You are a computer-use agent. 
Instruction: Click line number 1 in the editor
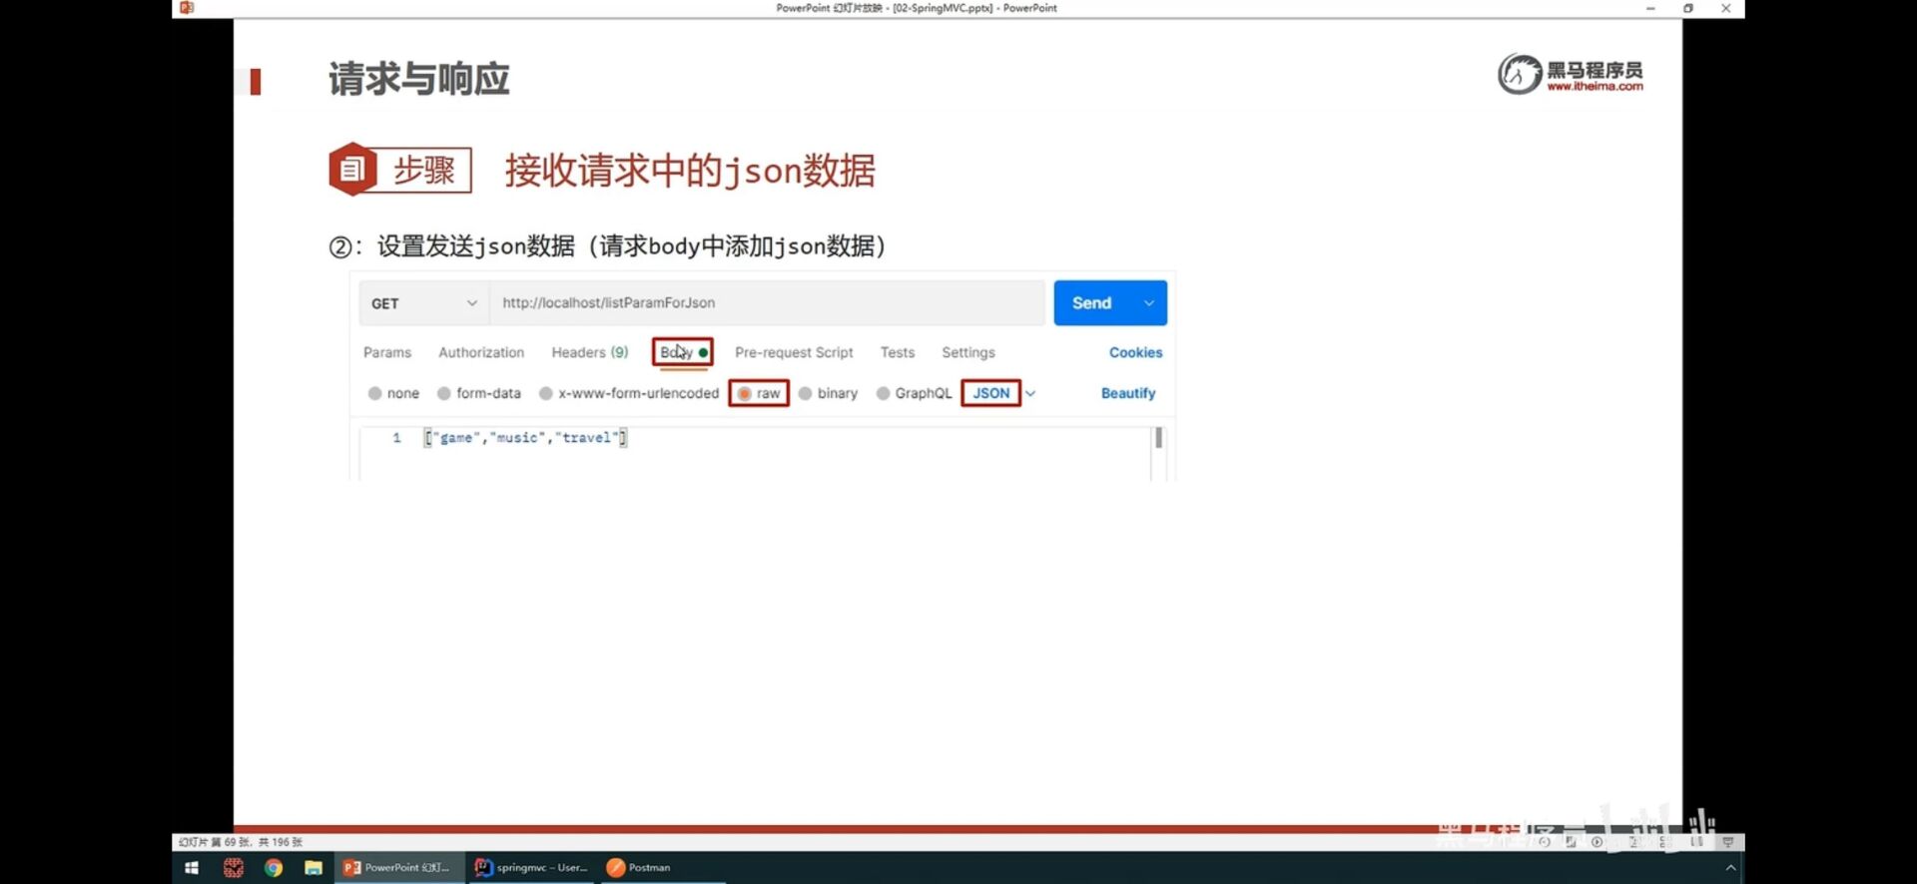click(x=396, y=437)
